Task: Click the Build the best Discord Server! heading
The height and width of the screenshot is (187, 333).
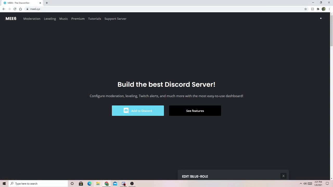Action: [x=166, y=84]
